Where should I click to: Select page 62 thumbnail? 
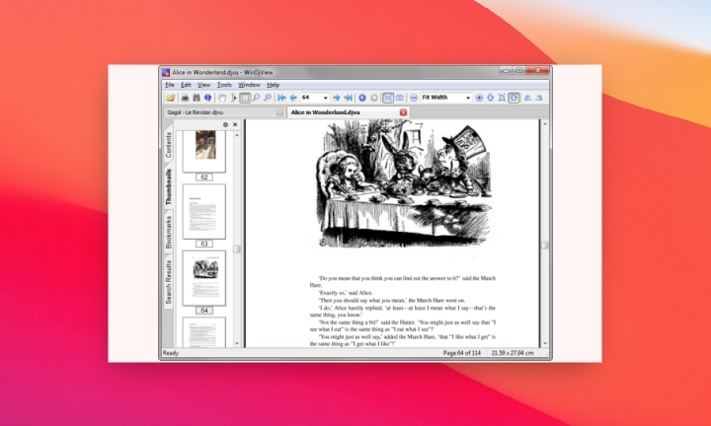click(204, 152)
